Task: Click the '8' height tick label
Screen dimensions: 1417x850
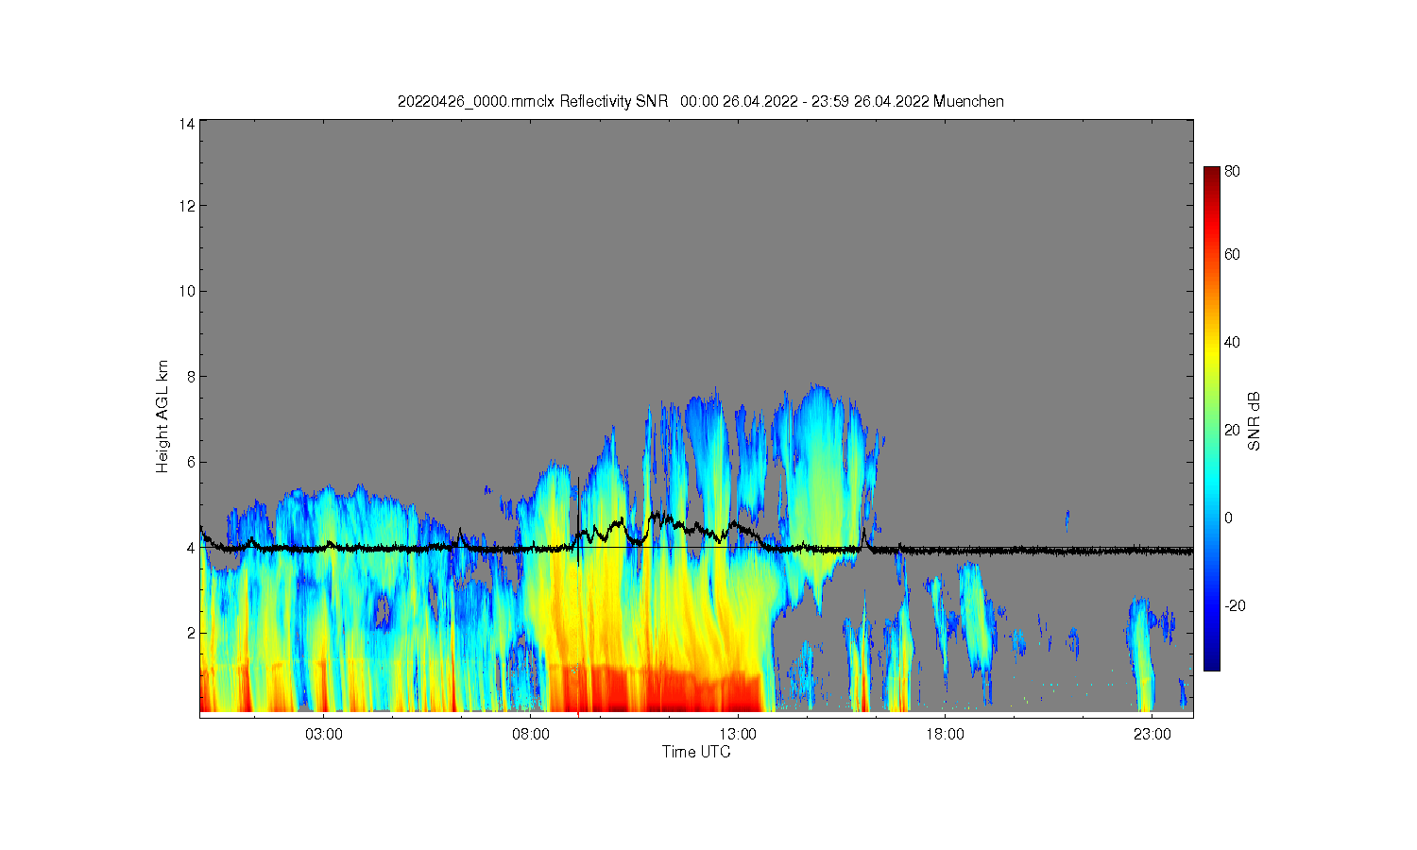Action: [x=191, y=377]
